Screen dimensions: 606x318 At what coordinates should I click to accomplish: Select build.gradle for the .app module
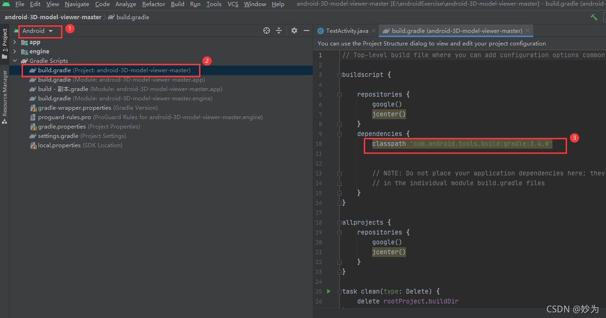coord(117,80)
